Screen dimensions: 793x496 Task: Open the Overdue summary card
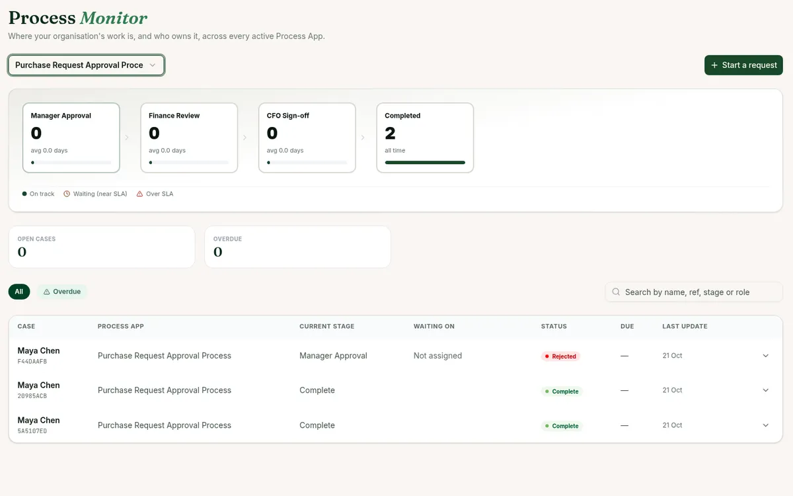click(x=297, y=247)
